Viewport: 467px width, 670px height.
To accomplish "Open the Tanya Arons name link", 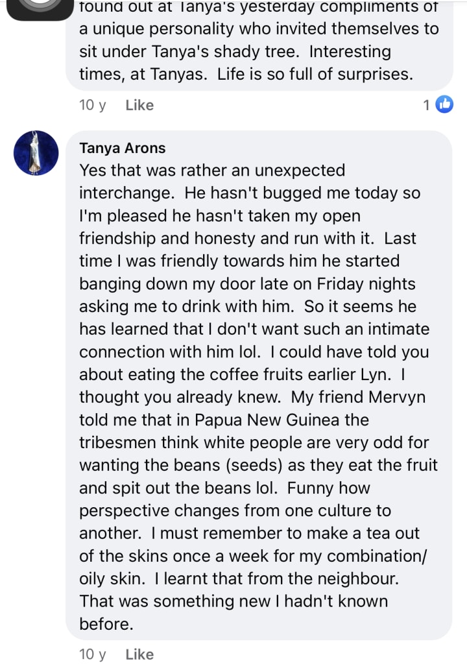I will point(122,148).
